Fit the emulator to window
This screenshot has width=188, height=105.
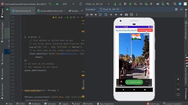tap(178, 94)
